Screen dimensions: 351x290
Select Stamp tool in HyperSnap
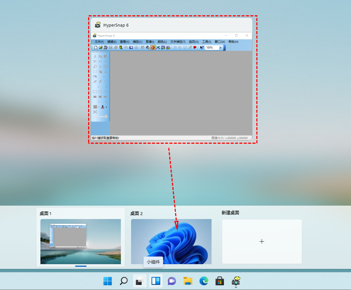pyautogui.click(x=103, y=107)
